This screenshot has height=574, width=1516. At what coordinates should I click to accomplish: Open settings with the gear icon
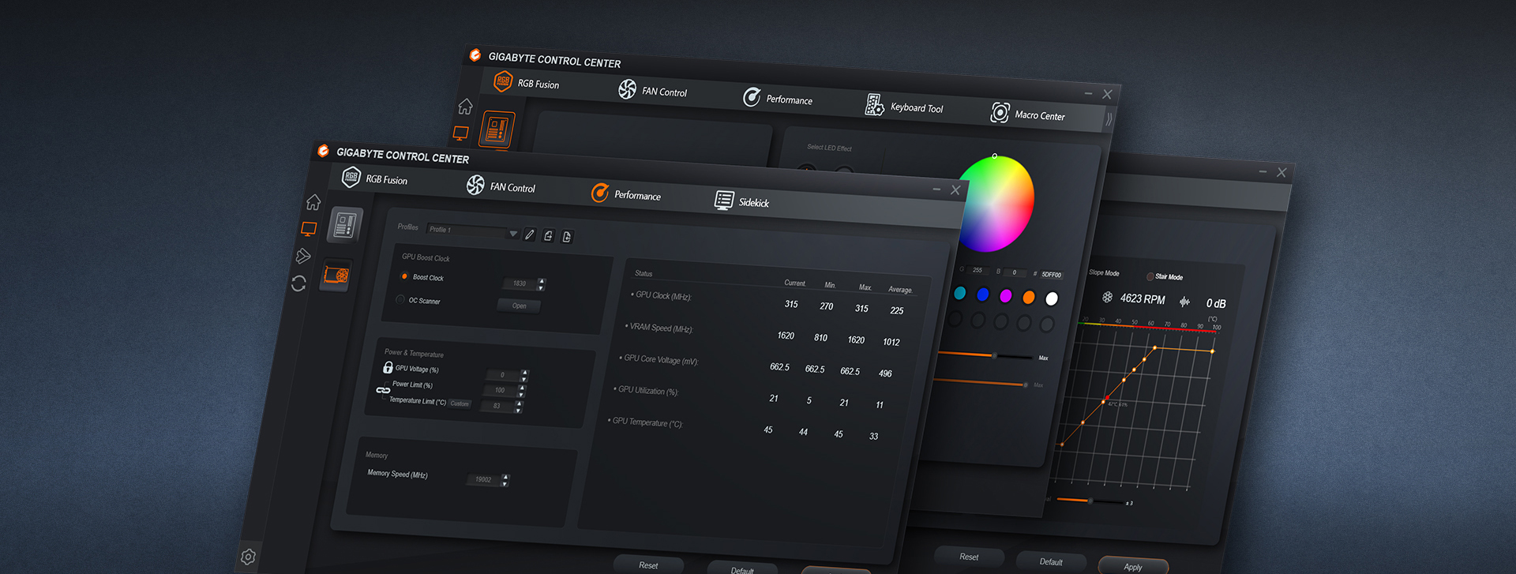[248, 557]
